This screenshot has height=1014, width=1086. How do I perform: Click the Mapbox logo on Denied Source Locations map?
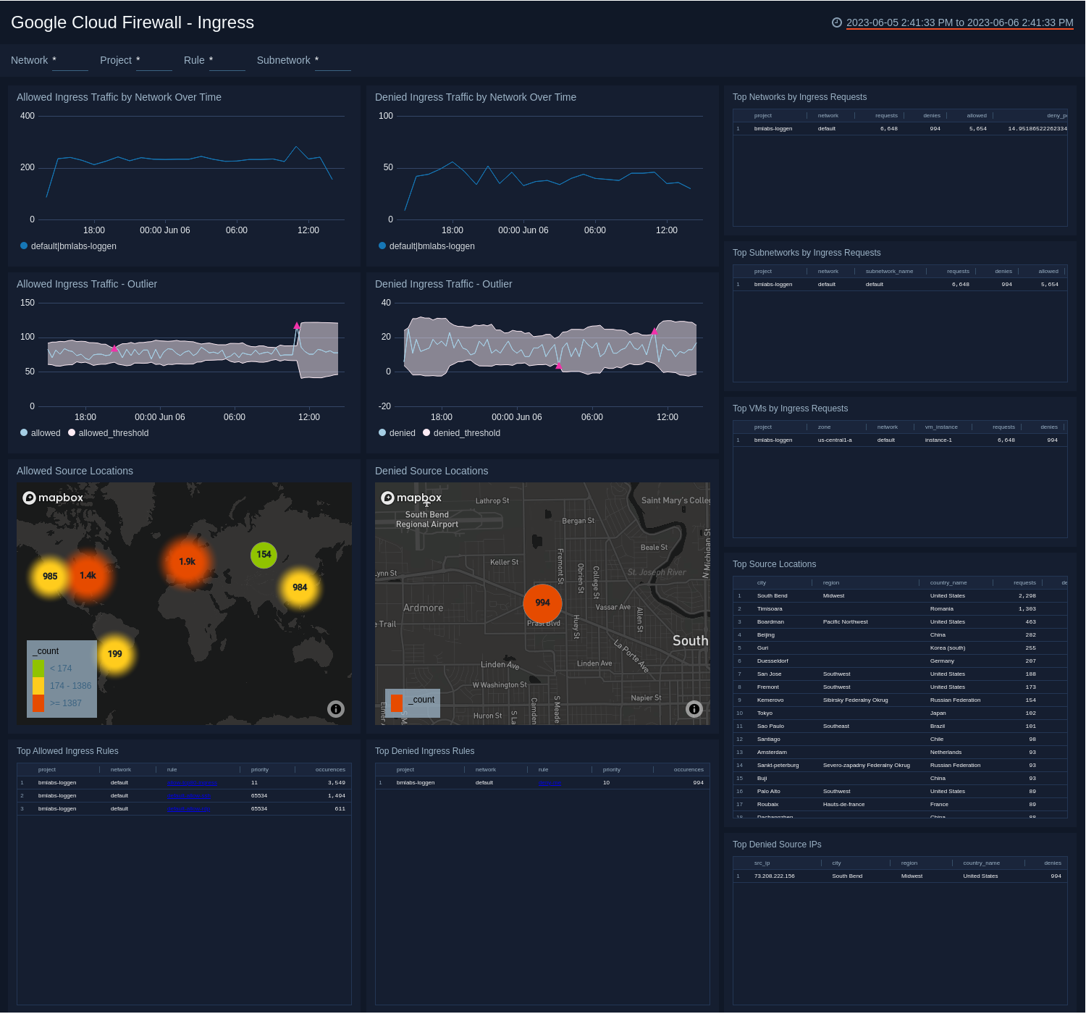coord(411,498)
